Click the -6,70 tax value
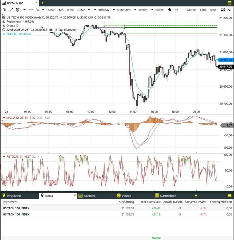Viewport: 234px width, 240px height. tap(203, 215)
